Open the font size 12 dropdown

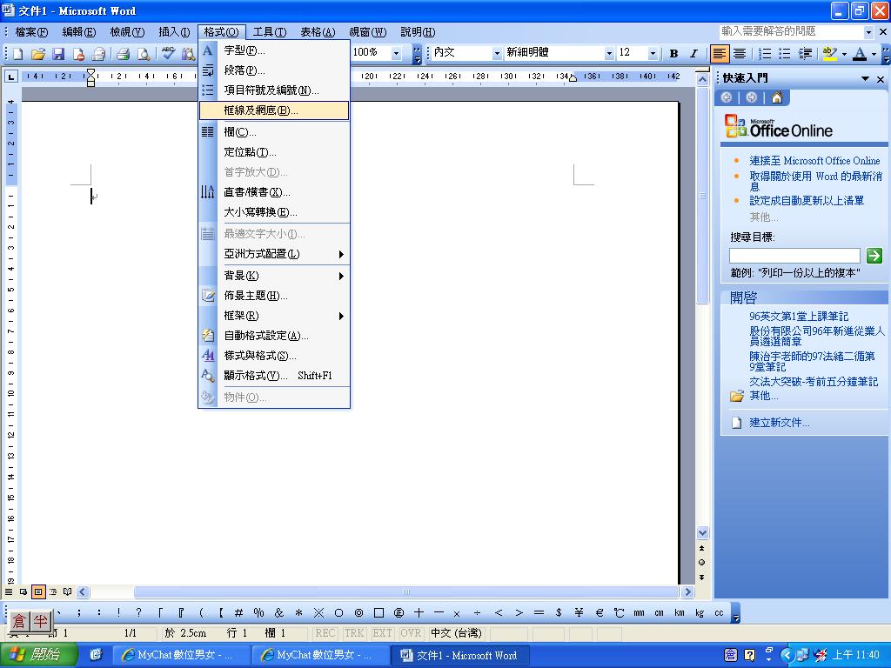pyautogui.click(x=653, y=53)
